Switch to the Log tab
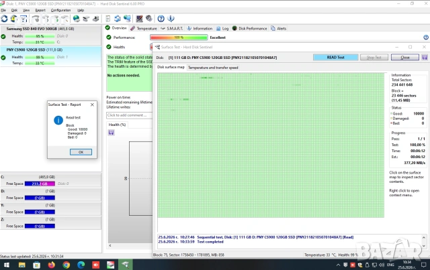The height and width of the screenshot is (270, 430). tap(222, 28)
